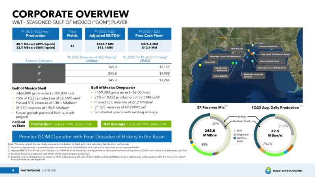Click the By Field chart callout label

pyautogui.click(x=242, y=116)
